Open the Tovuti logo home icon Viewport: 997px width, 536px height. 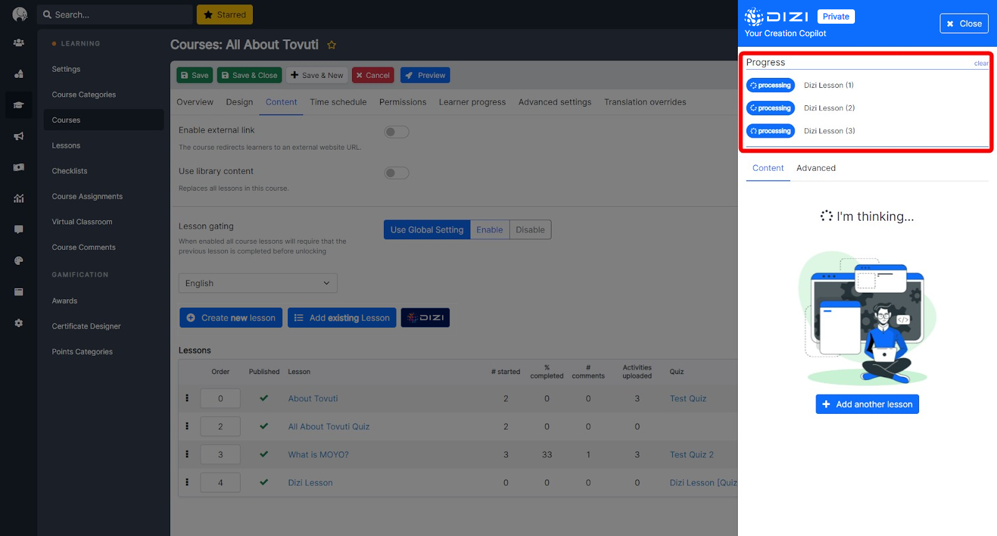[x=19, y=14]
